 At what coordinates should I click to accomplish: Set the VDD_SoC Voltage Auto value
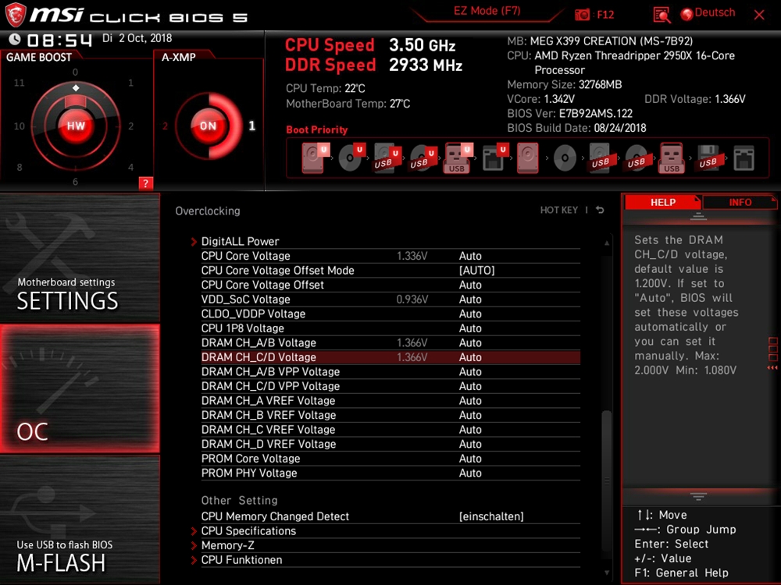click(x=470, y=299)
